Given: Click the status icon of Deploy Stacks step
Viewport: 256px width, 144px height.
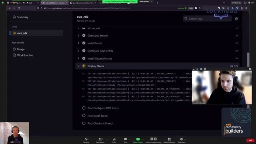Looking at the screenshot, I should click(x=84, y=66).
